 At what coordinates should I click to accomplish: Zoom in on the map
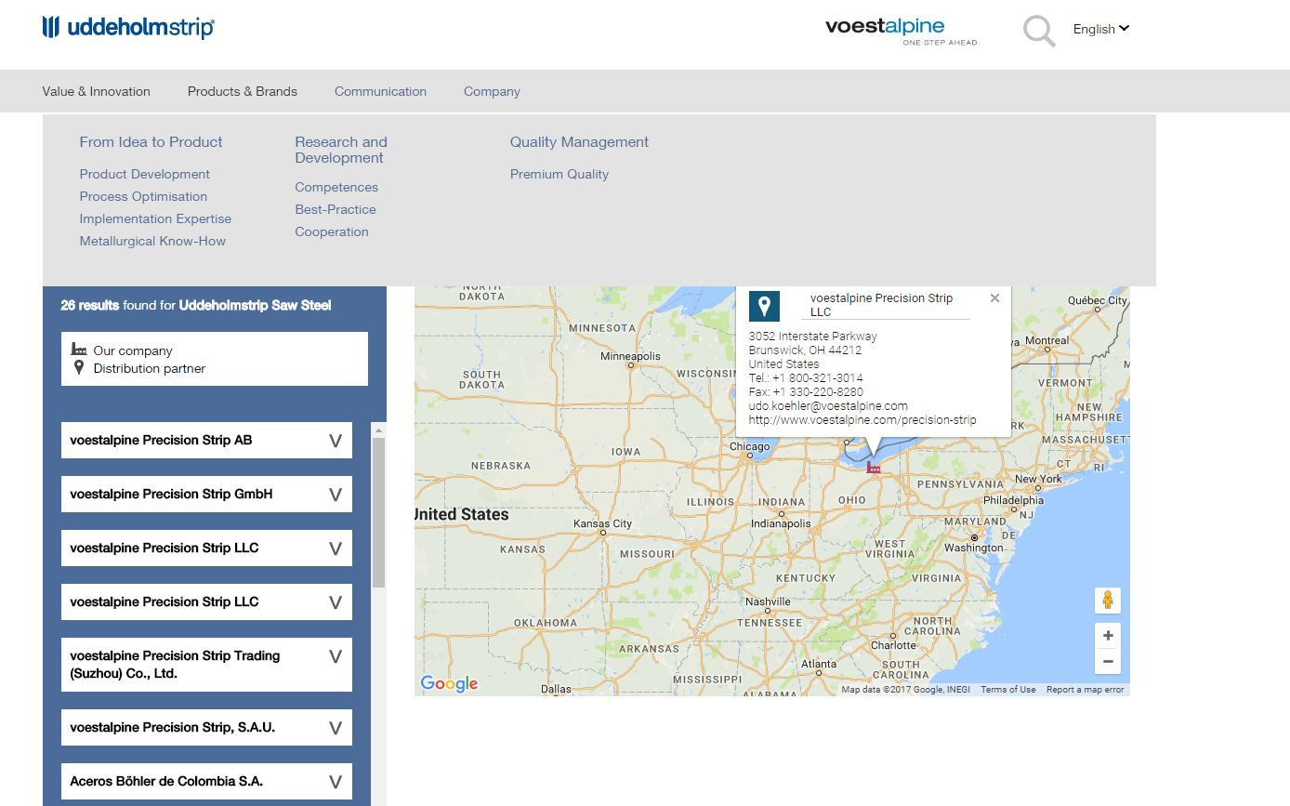(1108, 636)
